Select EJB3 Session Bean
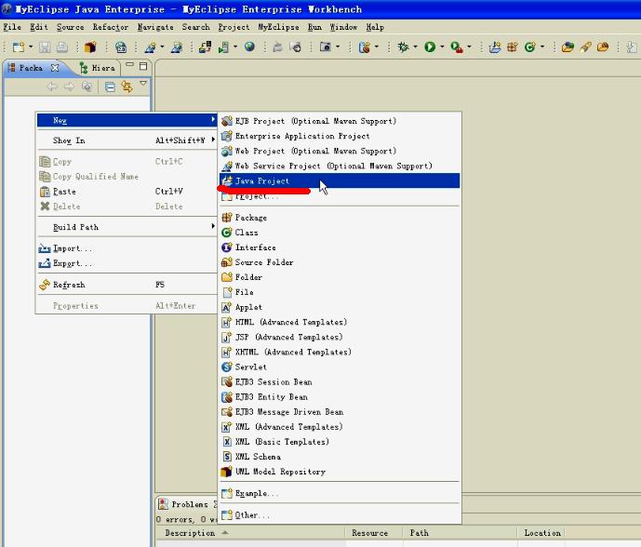This screenshot has height=547, width=641. pyautogui.click(x=340, y=381)
